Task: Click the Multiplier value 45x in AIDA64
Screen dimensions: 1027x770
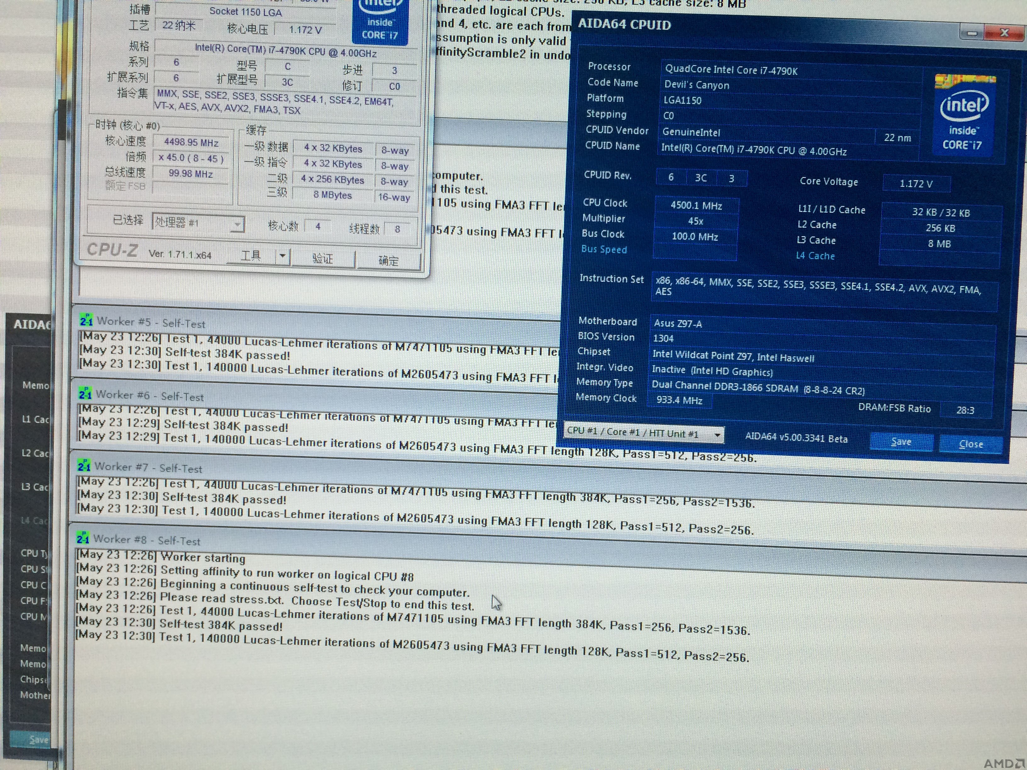Action: tap(695, 221)
